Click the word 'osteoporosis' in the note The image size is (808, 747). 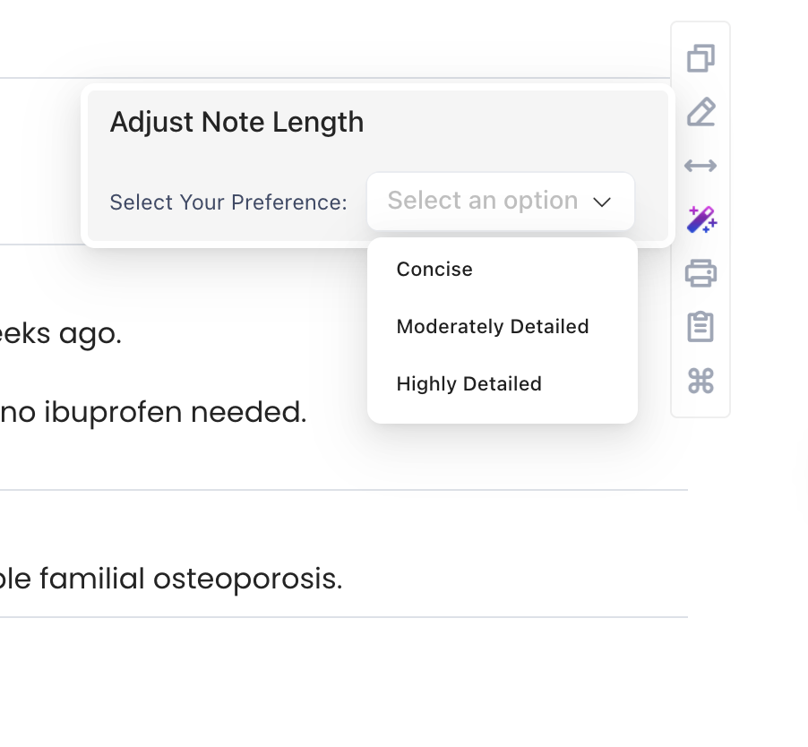tap(247, 580)
